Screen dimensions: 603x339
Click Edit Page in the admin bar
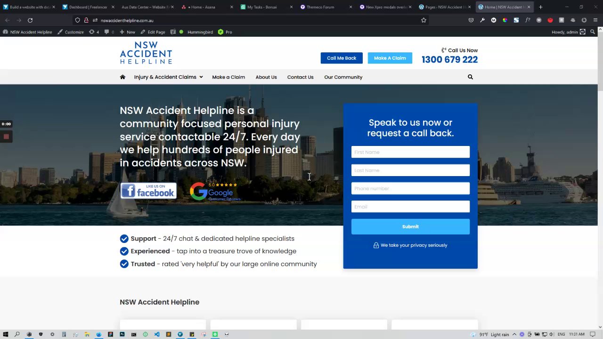pos(153,32)
